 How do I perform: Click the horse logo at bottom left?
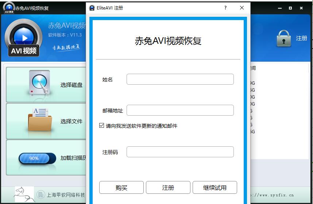coord(24,195)
